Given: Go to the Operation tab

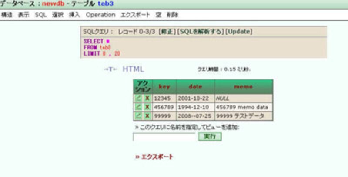Looking at the screenshot, I should click(x=100, y=15).
